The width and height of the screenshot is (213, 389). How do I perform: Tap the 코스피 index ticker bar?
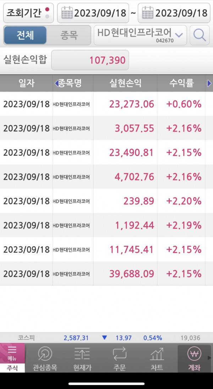pos(106,338)
